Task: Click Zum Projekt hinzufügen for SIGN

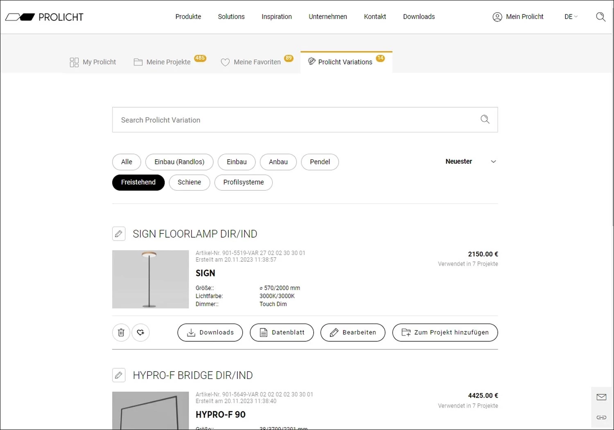Action: pyautogui.click(x=445, y=333)
